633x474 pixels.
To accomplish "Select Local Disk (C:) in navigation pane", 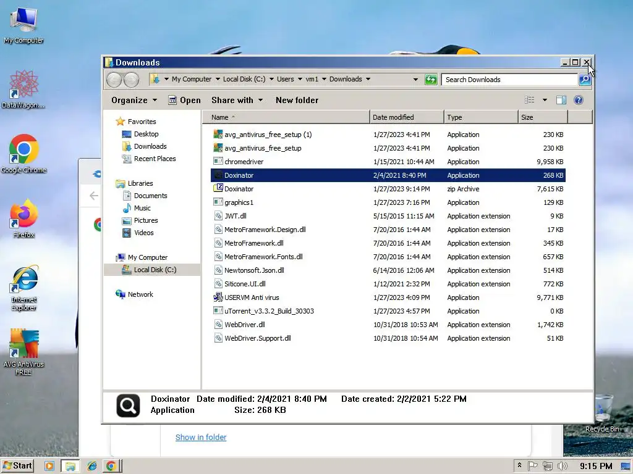I will [x=152, y=270].
